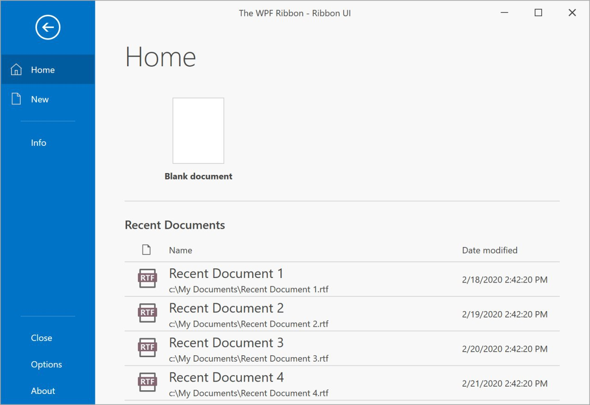Select the New tab label

pyautogui.click(x=40, y=99)
